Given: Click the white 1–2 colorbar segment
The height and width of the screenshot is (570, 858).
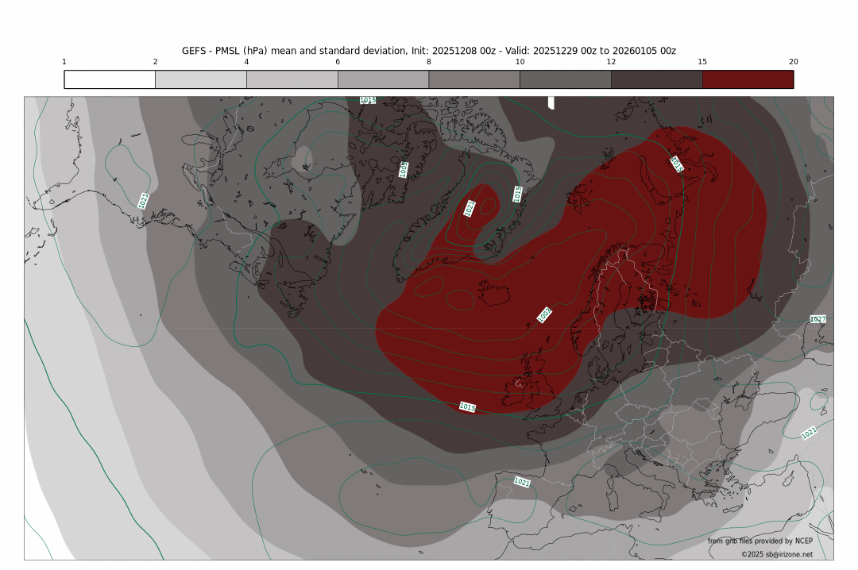Looking at the screenshot, I should click(x=110, y=79).
